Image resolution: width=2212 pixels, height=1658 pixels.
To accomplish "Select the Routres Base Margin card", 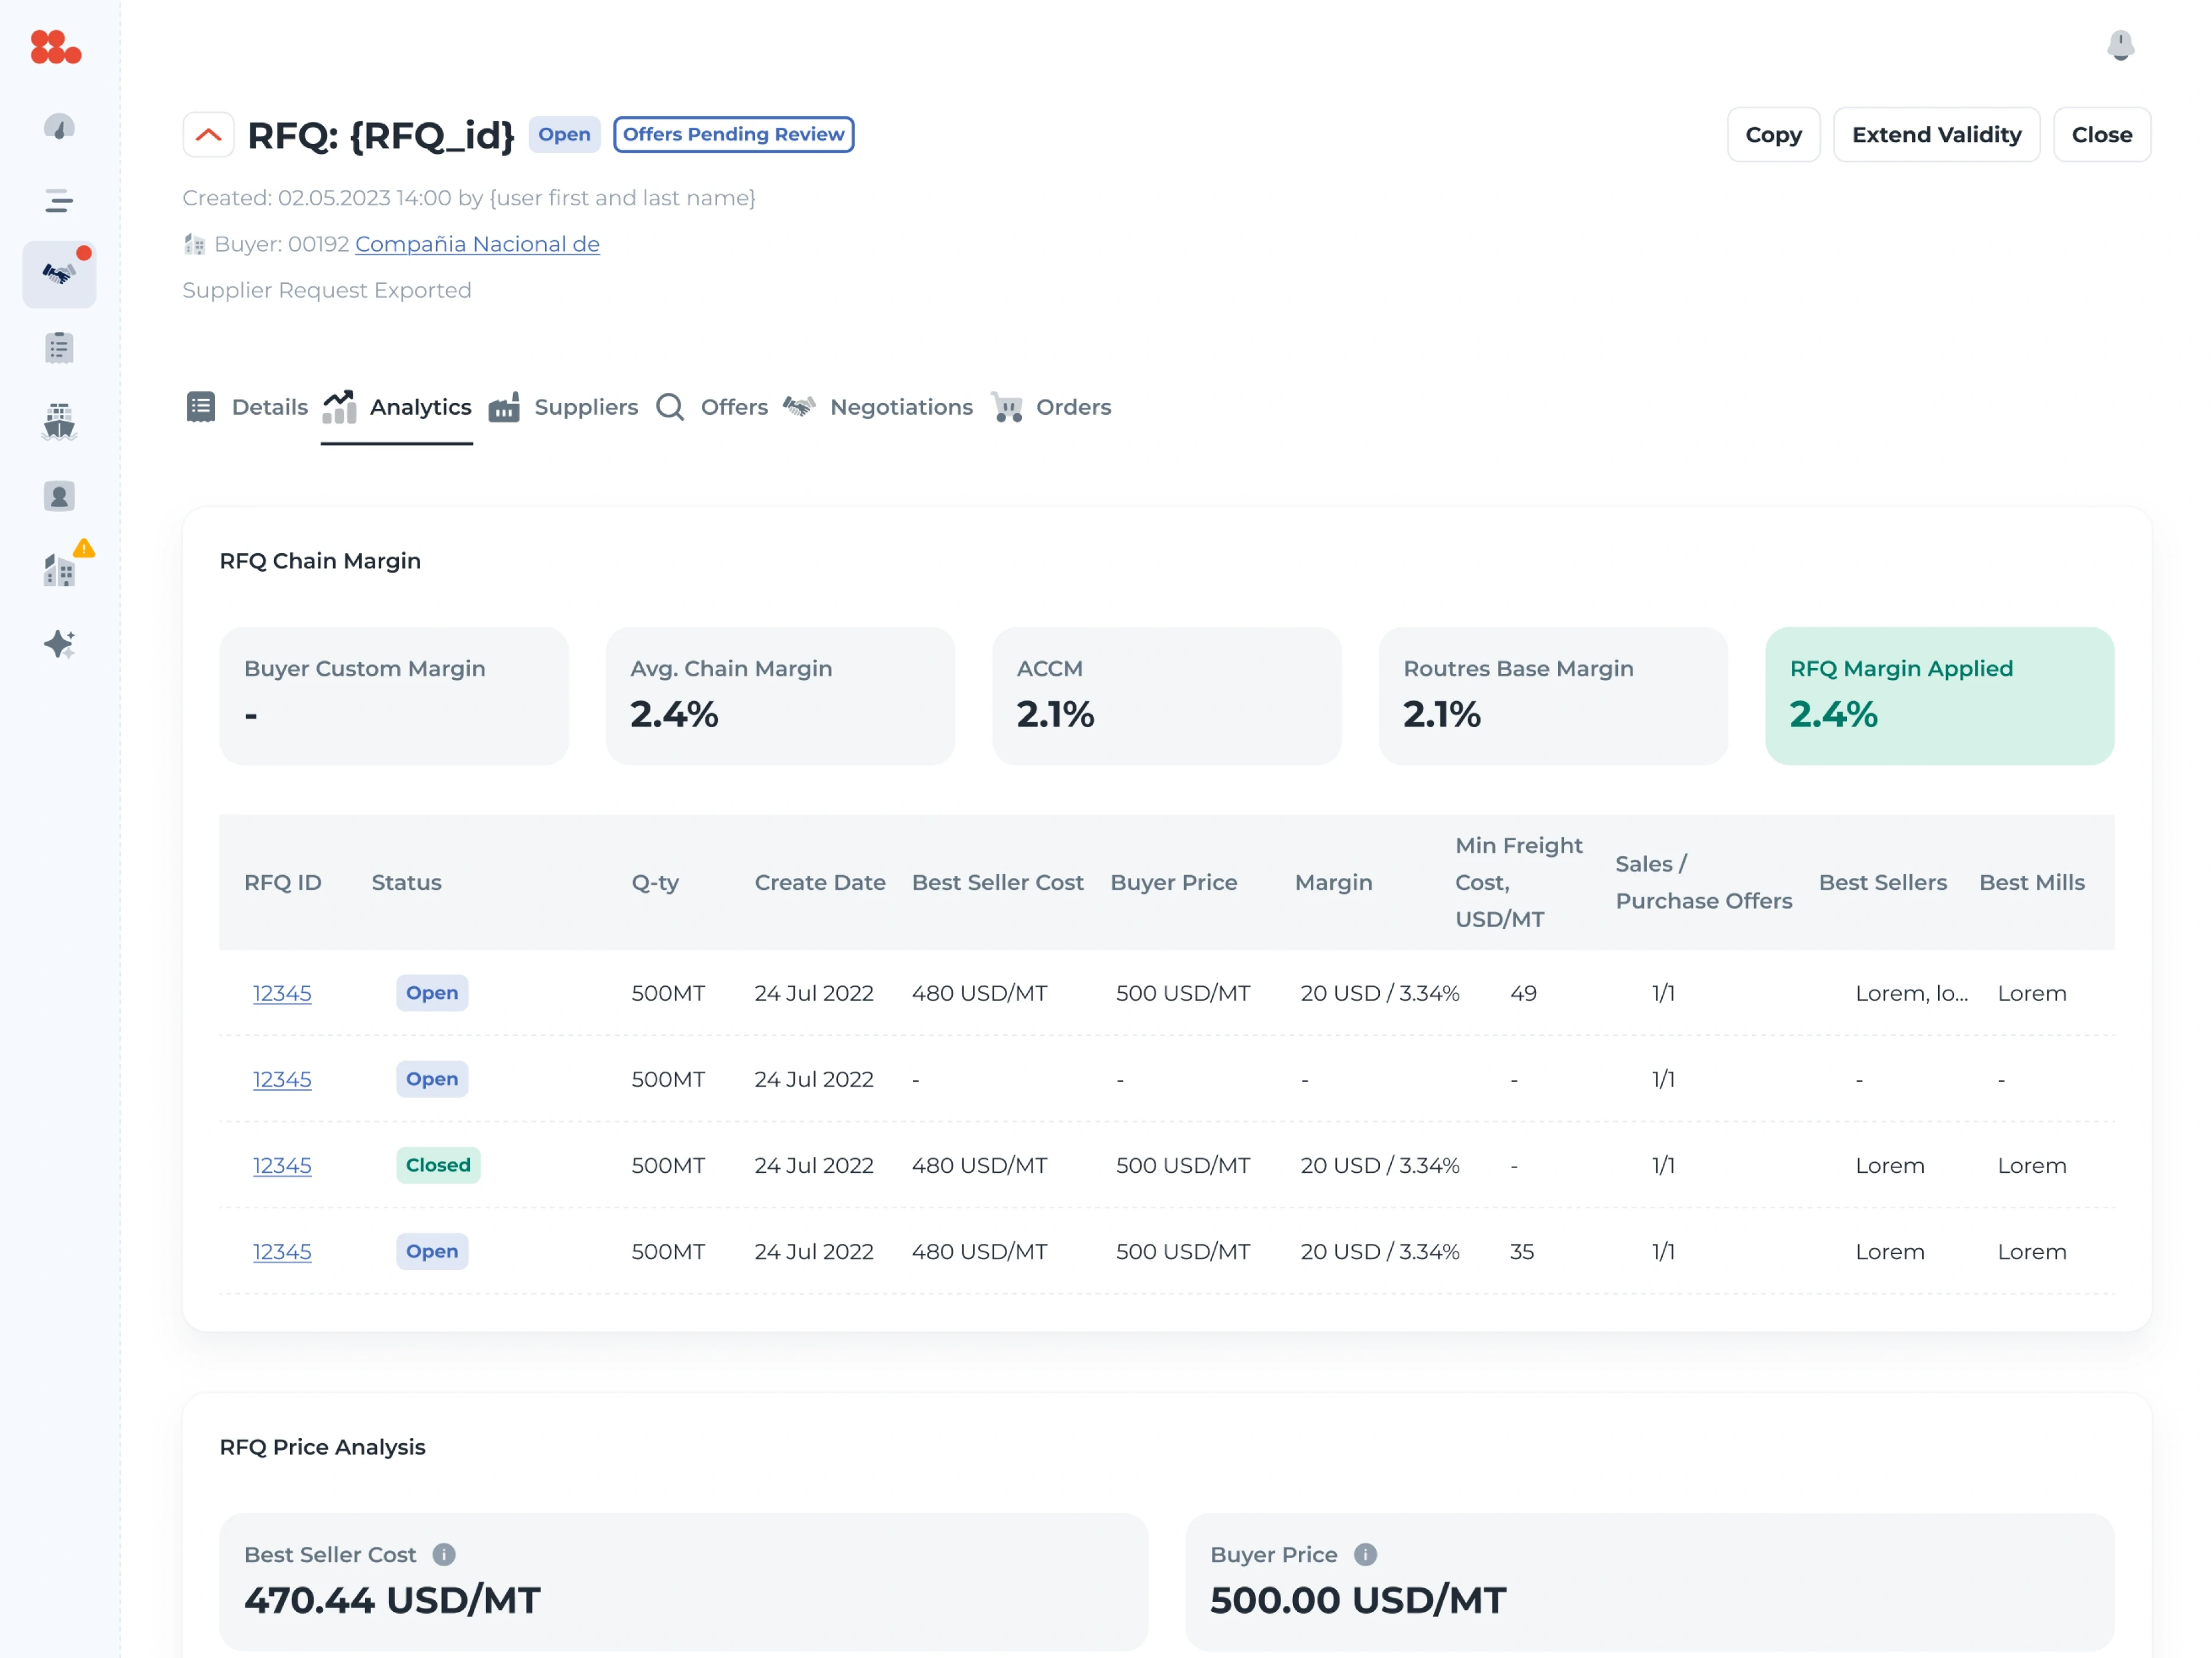I will [x=1552, y=696].
